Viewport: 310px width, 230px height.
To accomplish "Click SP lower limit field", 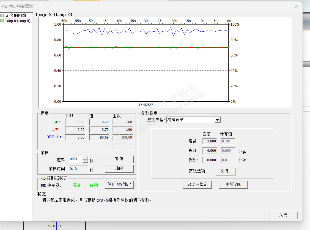I will tap(75, 122).
